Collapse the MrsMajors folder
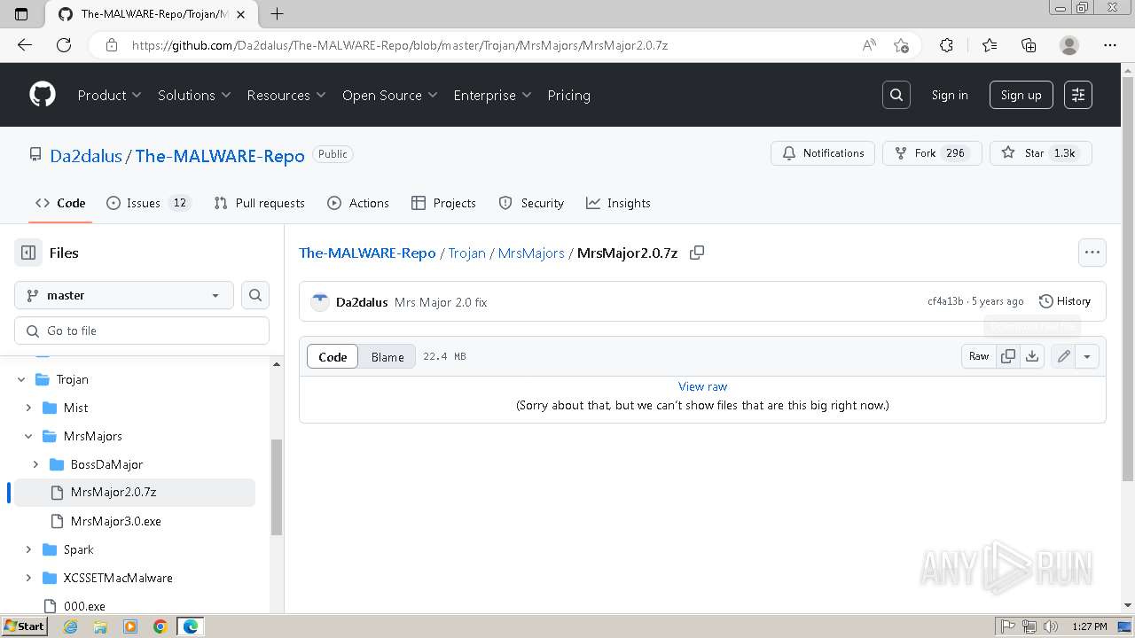 pos(28,436)
